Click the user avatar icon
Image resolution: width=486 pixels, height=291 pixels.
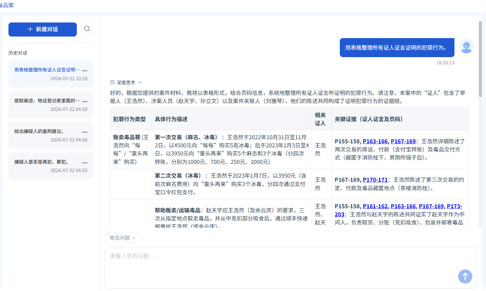(x=466, y=46)
